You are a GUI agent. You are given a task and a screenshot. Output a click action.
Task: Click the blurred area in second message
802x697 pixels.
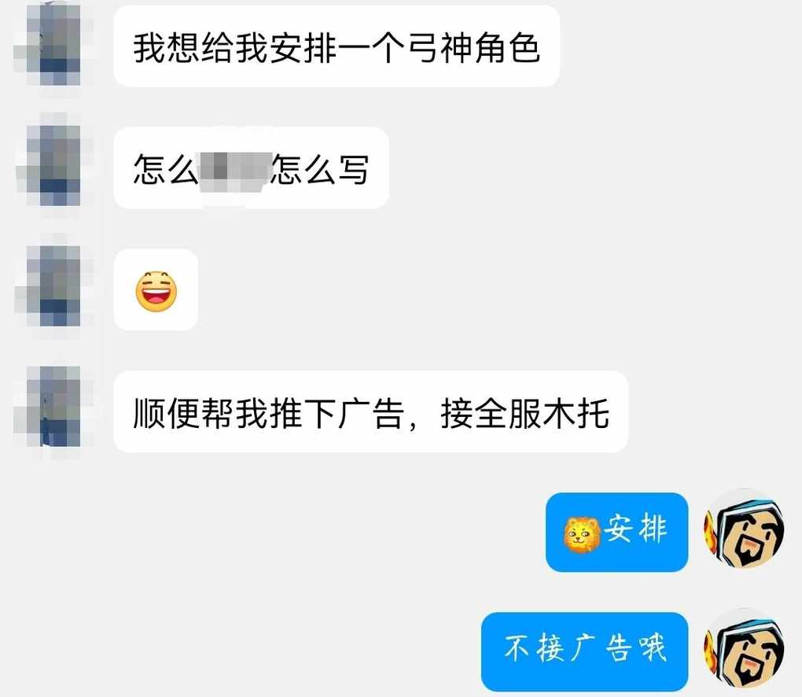tap(235, 169)
